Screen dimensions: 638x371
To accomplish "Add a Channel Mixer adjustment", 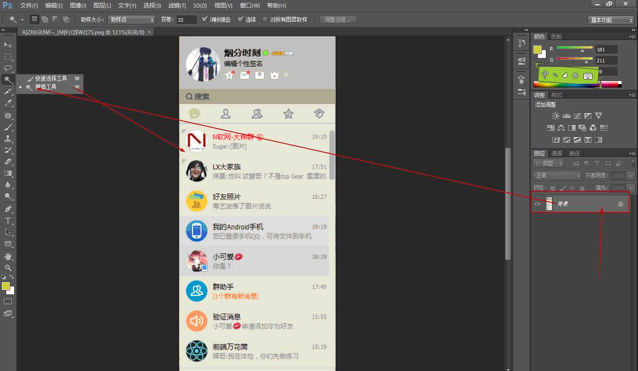I will tap(593, 128).
